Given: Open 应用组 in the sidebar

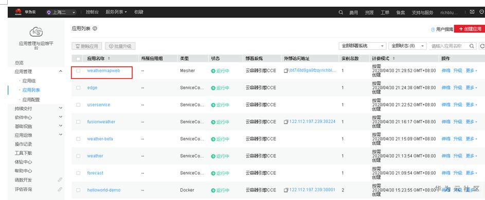Looking at the screenshot, I should [x=29, y=81].
